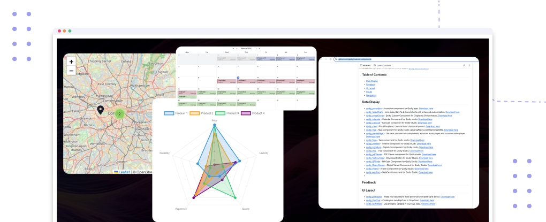Zoom in on the map

[x=71, y=62]
